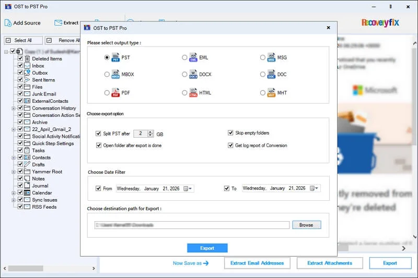The image size is (418, 278).
Task: Click the Drafts pencil icon
Action: [x=27, y=164]
